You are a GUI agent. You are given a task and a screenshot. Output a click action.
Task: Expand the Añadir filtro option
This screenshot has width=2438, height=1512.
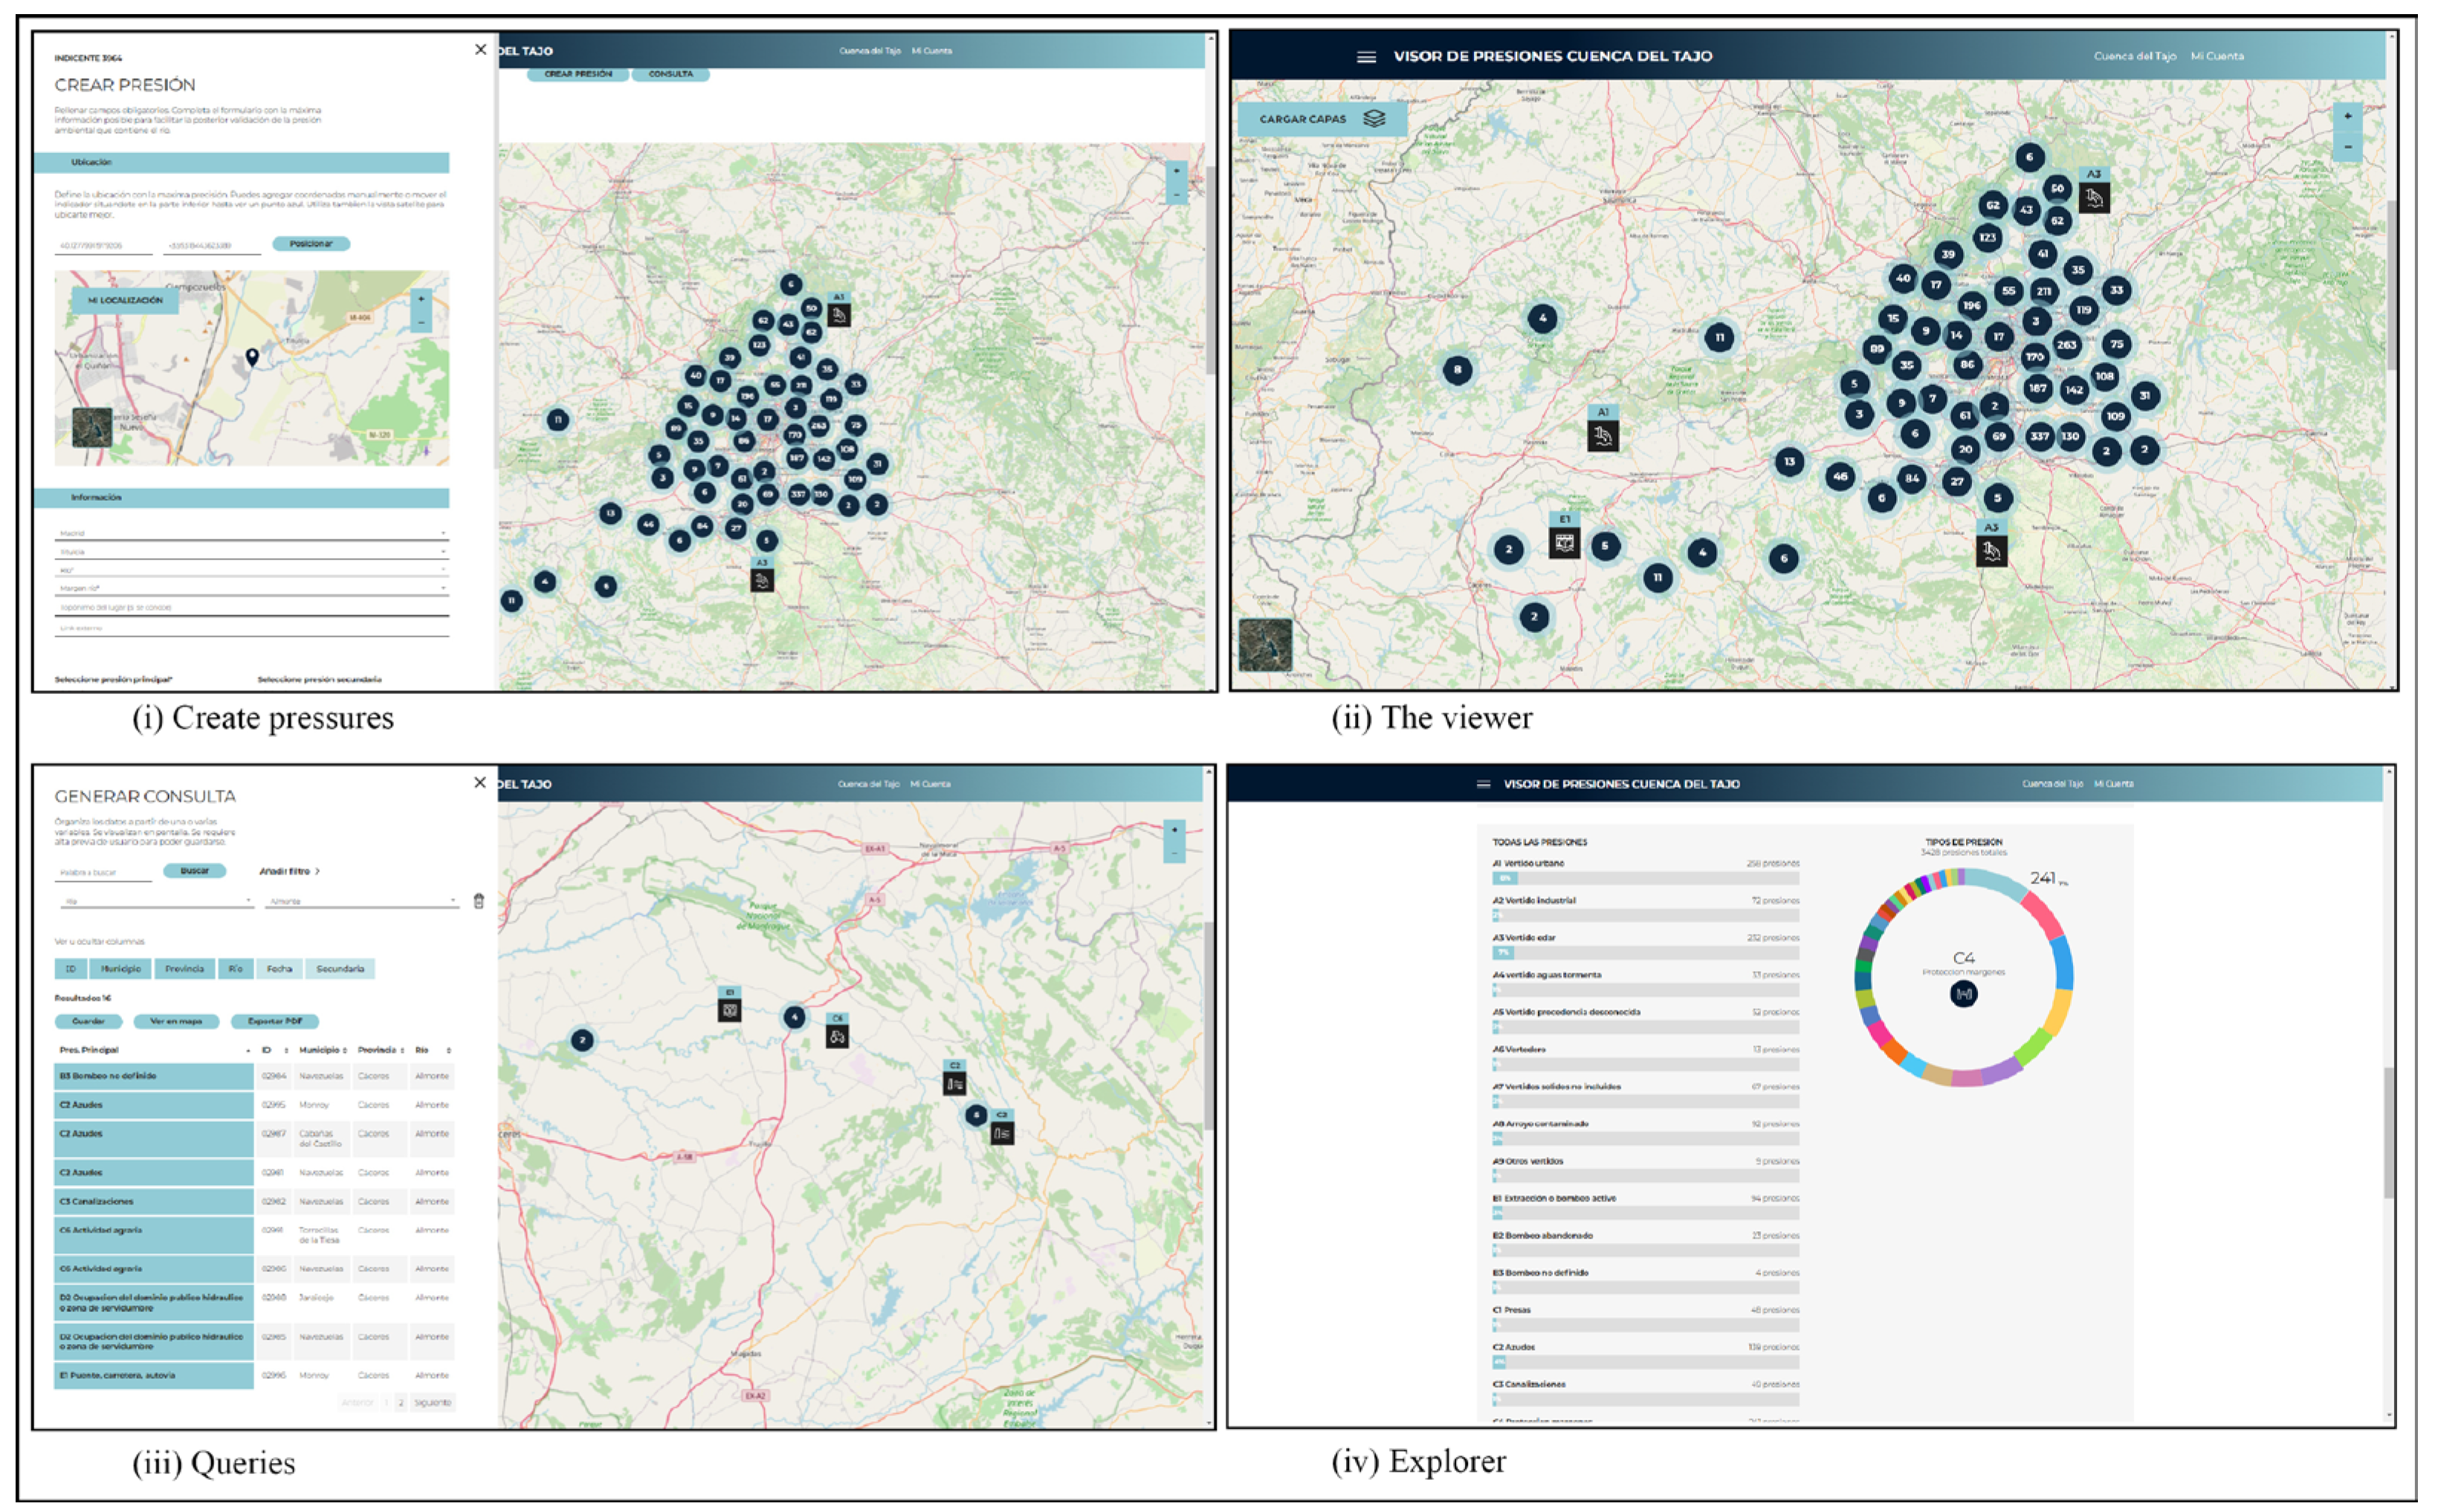pyautogui.click(x=290, y=871)
